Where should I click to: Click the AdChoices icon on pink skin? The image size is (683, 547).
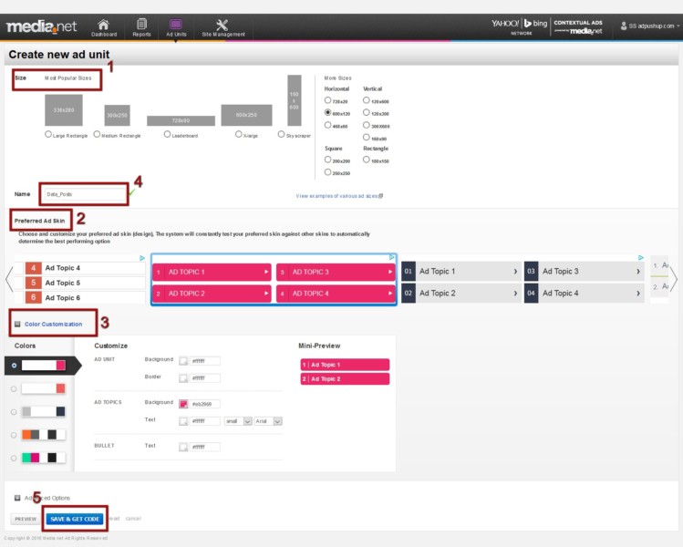pos(390,259)
